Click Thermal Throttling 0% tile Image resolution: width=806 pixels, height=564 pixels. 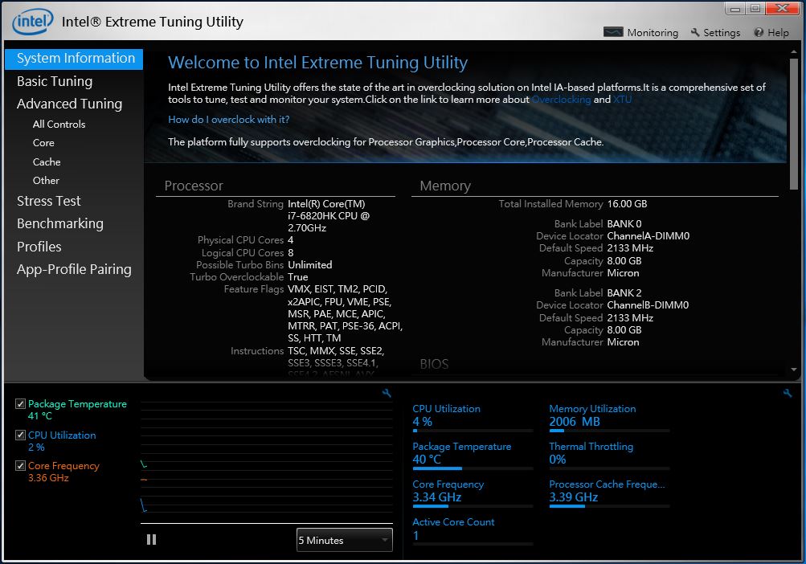pos(609,457)
